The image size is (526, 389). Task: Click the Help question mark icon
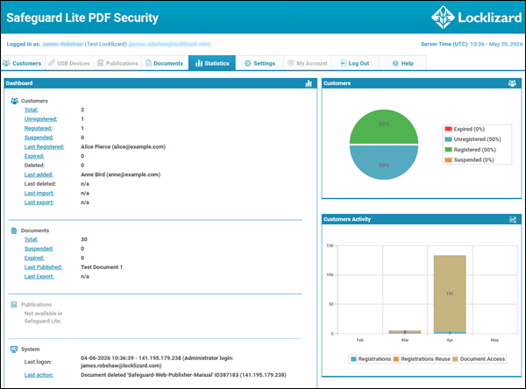point(395,63)
